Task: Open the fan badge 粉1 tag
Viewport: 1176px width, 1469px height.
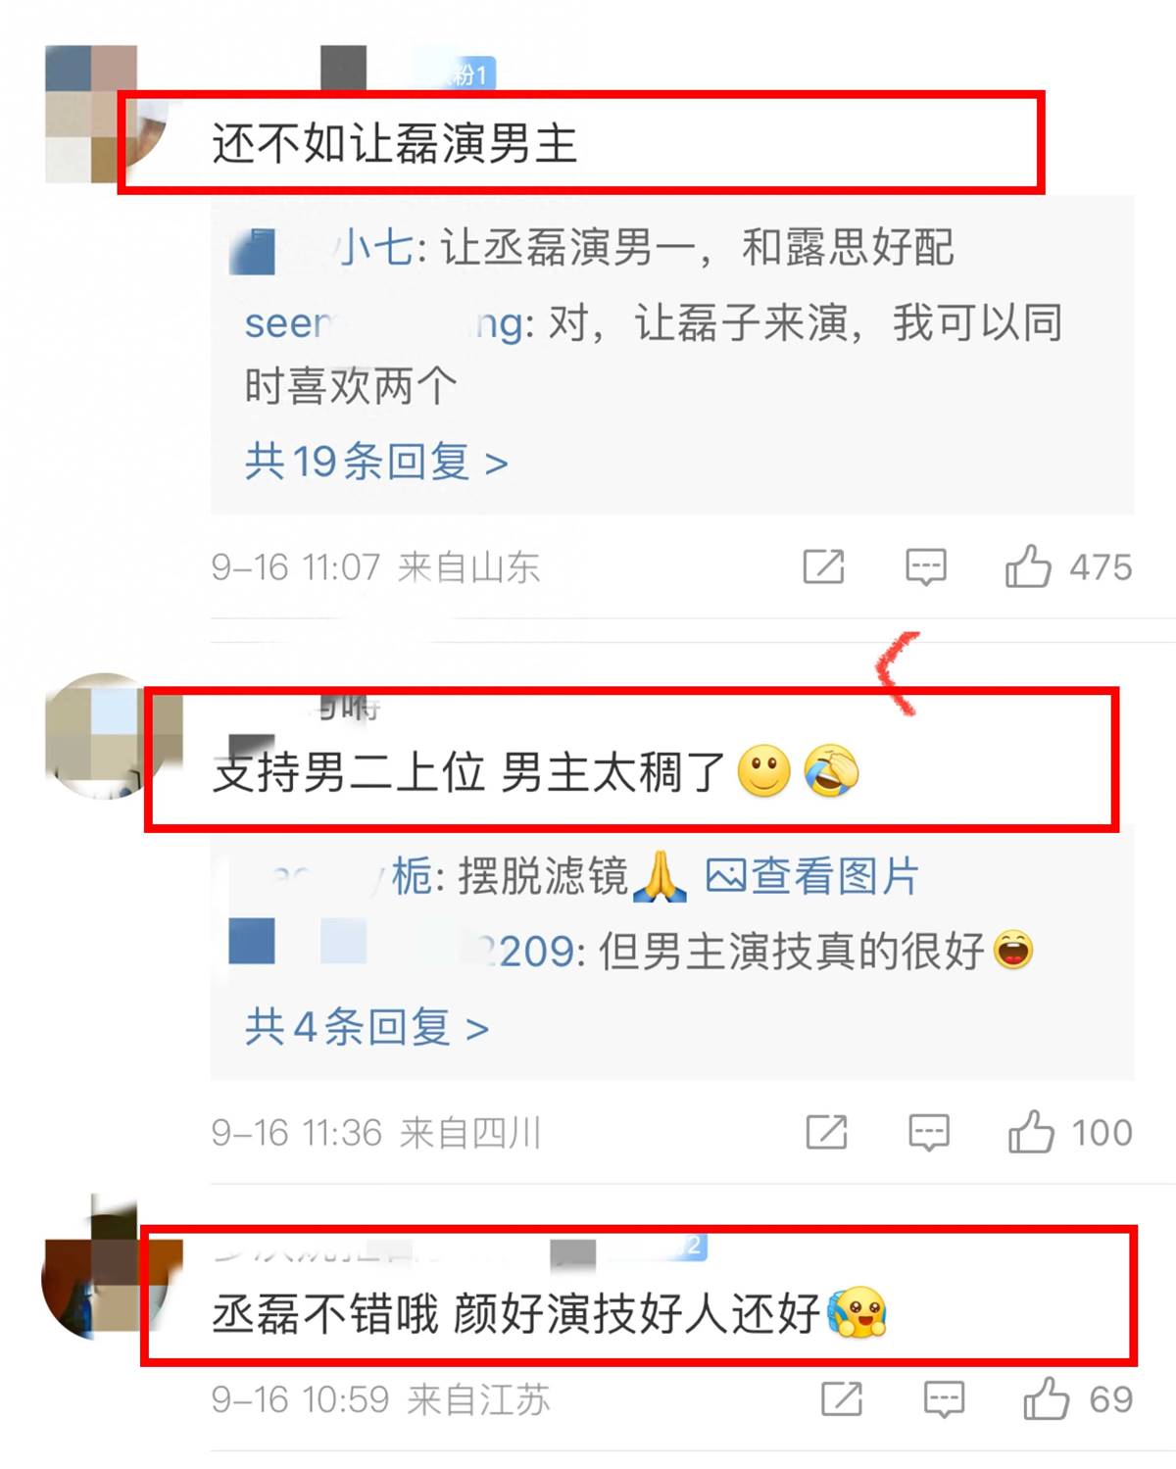Action: tap(468, 73)
